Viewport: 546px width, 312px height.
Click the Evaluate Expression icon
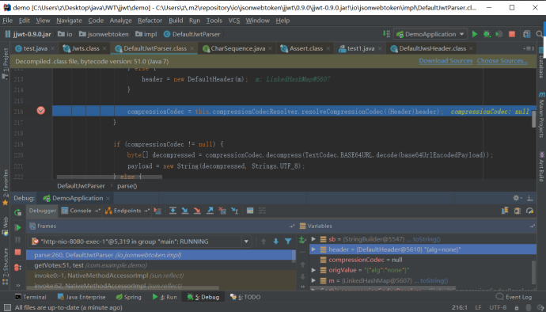click(250, 211)
